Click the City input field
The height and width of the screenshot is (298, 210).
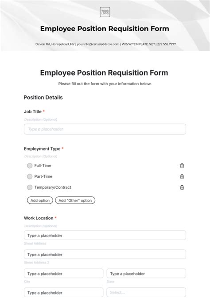pyautogui.click(x=63, y=273)
